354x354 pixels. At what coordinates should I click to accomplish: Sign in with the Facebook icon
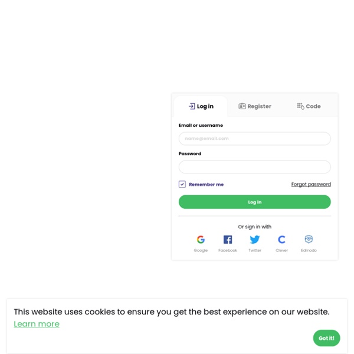228,240
